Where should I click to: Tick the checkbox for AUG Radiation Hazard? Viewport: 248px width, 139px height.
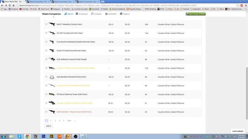tap(46, 59)
